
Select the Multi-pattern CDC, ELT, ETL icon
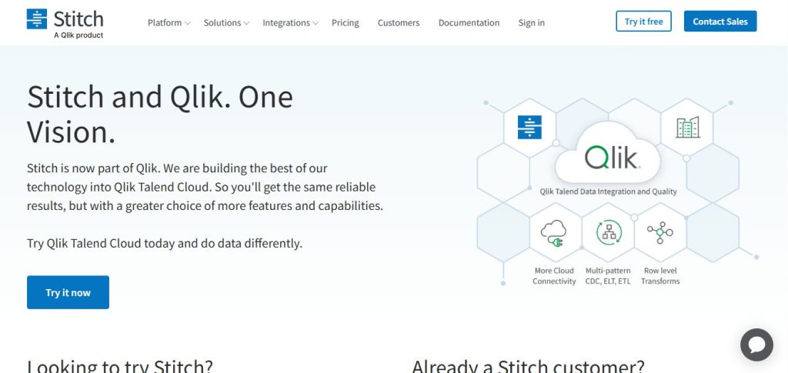(x=607, y=231)
